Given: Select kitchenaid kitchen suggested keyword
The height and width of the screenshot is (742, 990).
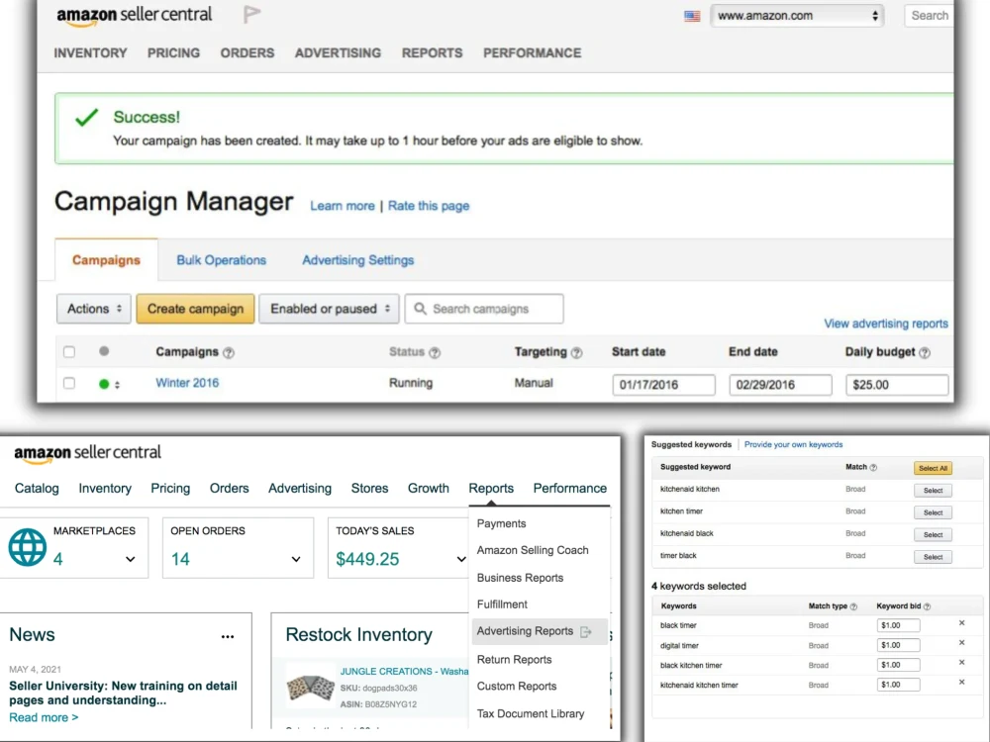Looking at the screenshot, I should point(933,491).
